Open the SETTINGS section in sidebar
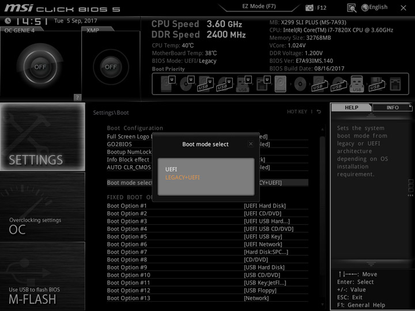 [x=42, y=136]
